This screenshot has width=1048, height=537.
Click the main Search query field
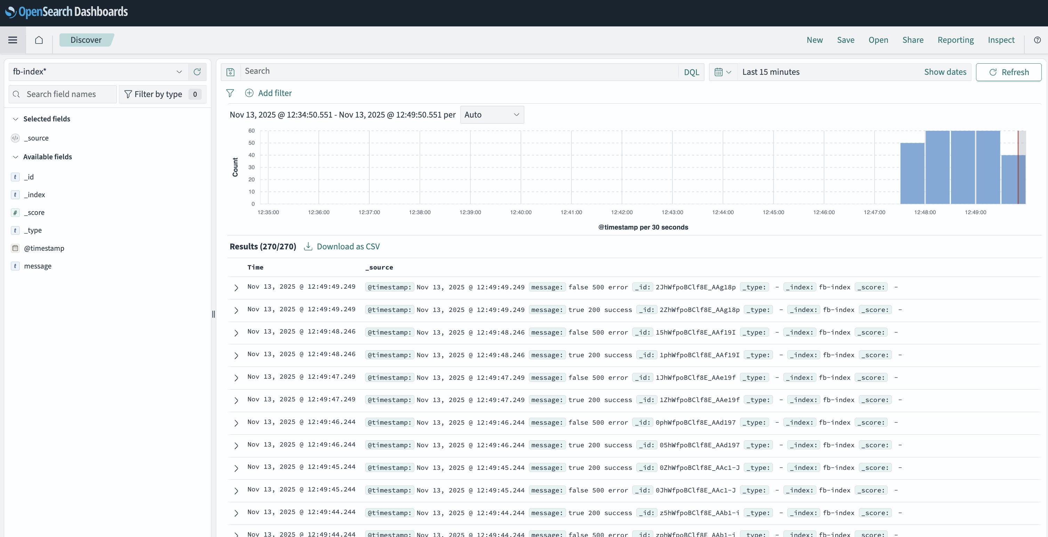tap(459, 71)
